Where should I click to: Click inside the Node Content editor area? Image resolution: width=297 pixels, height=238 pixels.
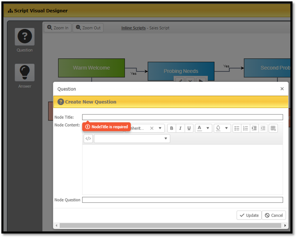click(x=183, y=169)
